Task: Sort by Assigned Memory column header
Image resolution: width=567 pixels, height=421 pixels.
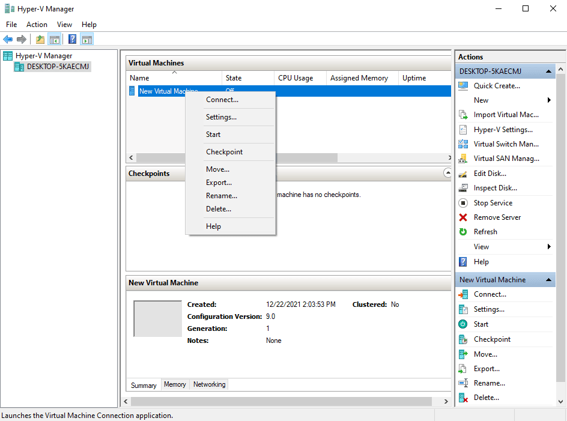Action: (x=362, y=78)
